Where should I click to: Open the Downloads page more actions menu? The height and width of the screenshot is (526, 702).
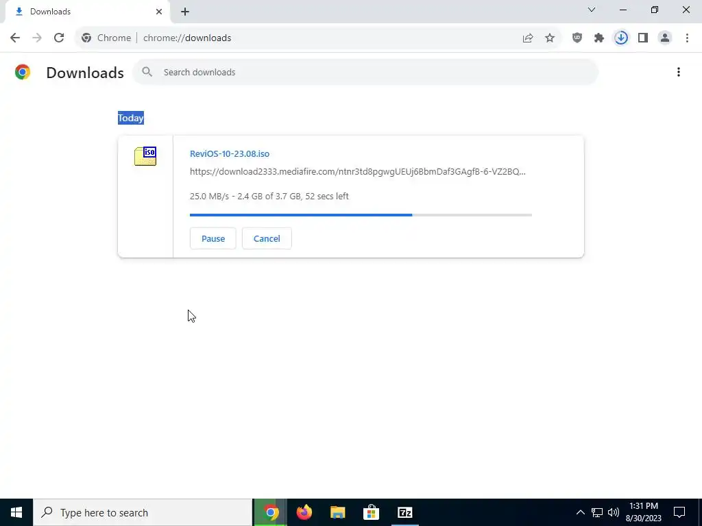pos(678,72)
